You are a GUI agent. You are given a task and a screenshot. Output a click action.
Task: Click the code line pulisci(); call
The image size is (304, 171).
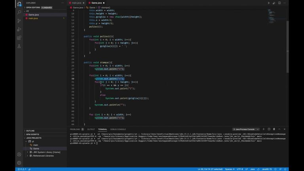[96, 27]
